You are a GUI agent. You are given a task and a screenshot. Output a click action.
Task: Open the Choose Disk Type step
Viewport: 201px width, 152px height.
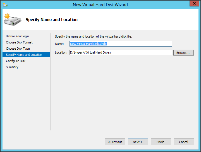18,49
